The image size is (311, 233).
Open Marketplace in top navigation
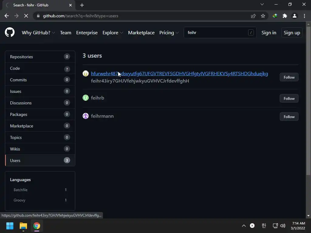click(141, 32)
